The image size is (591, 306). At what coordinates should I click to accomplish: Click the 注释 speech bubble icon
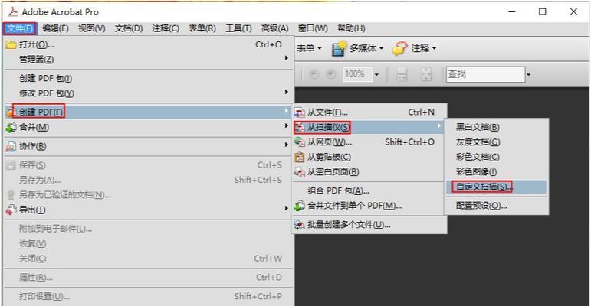[400, 48]
